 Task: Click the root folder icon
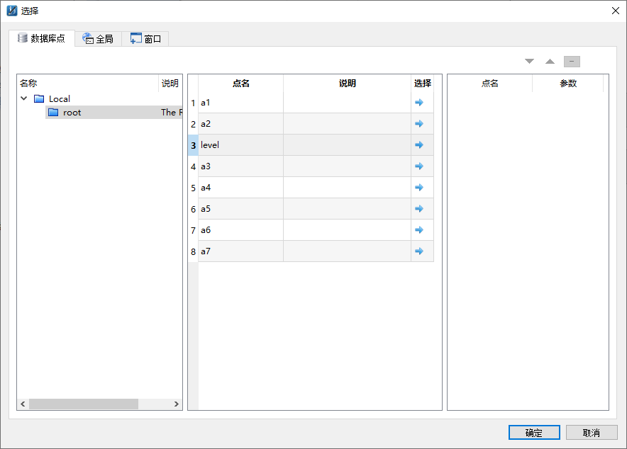[x=53, y=113]
